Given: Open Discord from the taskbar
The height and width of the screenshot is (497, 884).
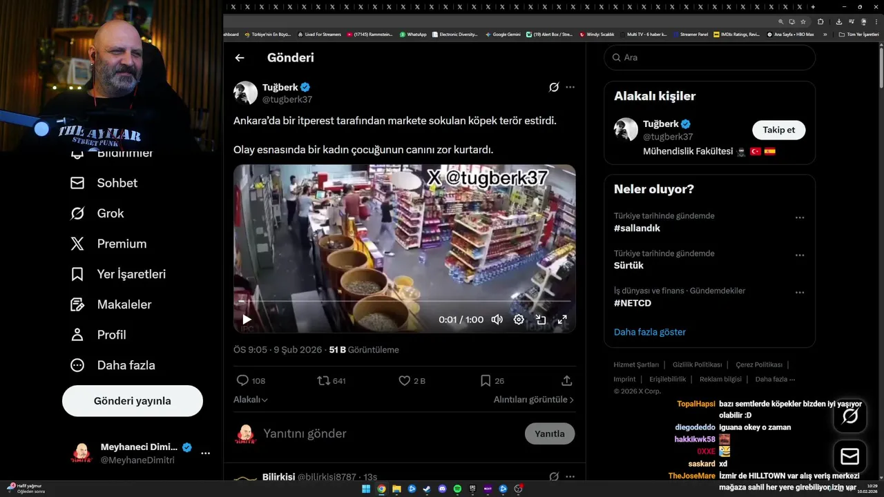Looking at the screenshot, I should coord(443,489).
